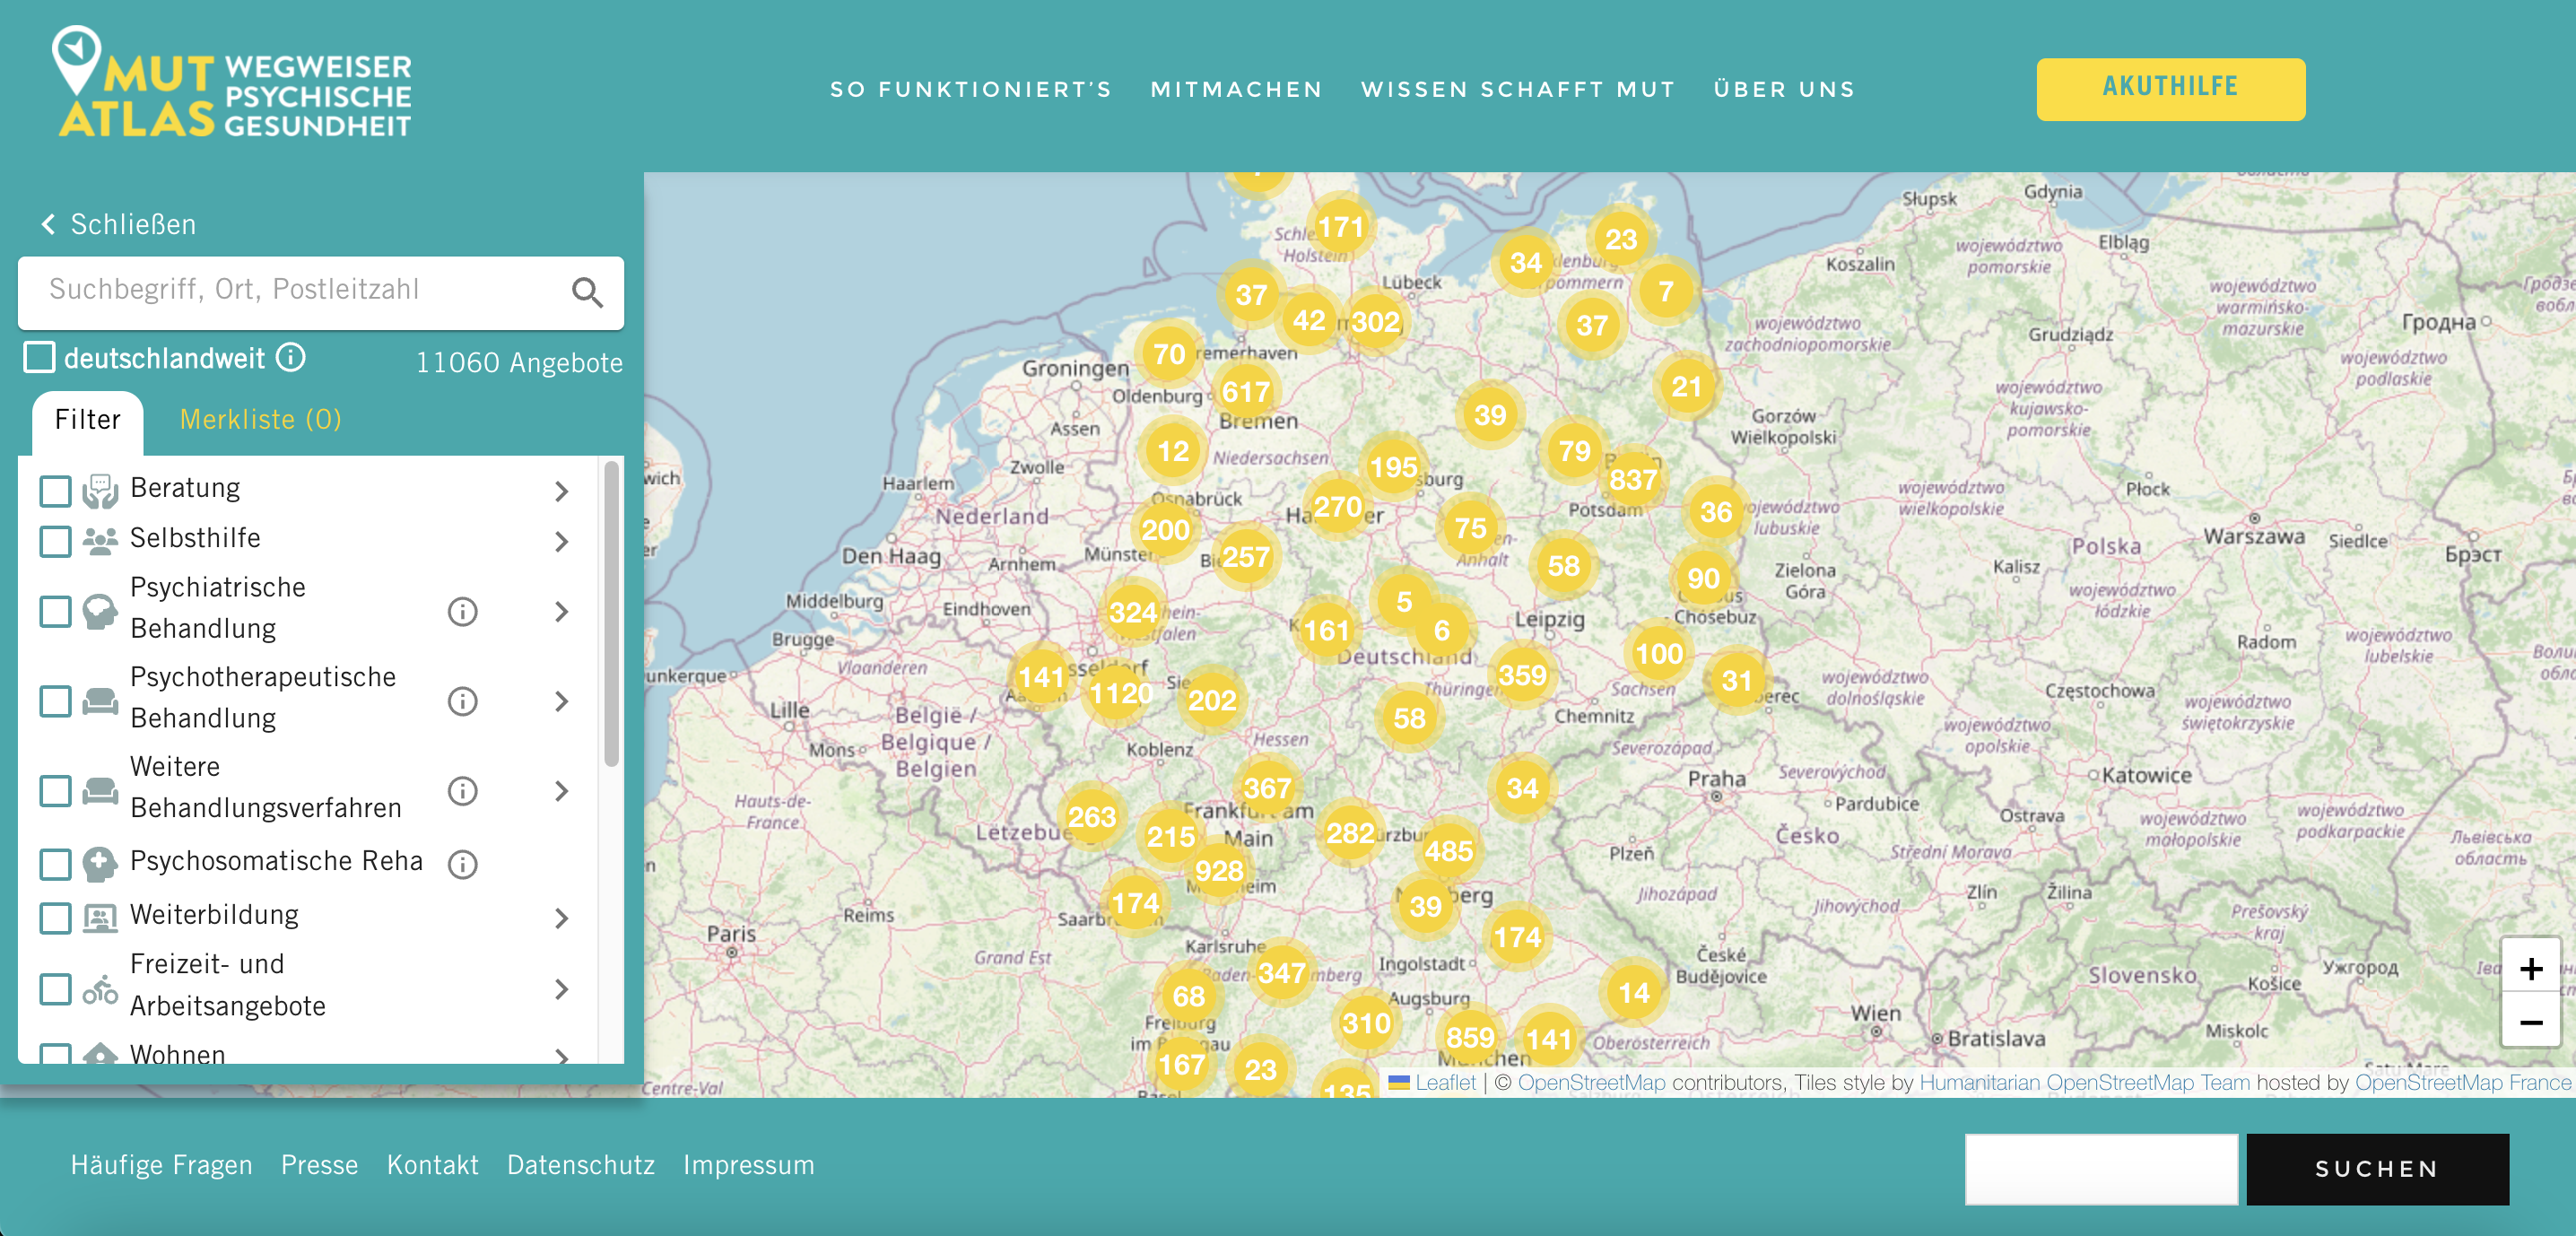Show info for Psychiatrische Behandlung
This screenshot has height=1236, width=2576.
point(462,611)
